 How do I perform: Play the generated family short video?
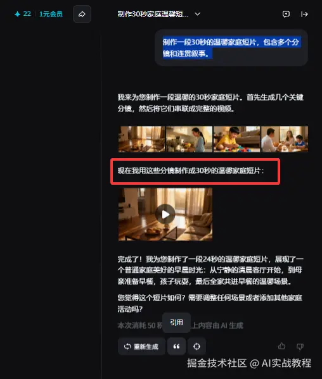(165, 214)
